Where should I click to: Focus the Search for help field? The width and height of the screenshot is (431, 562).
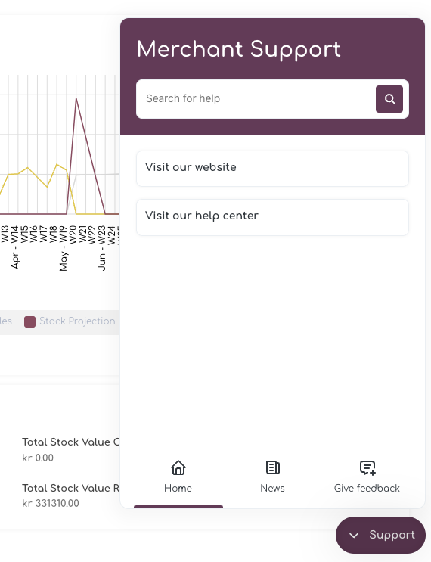point(256,98)
